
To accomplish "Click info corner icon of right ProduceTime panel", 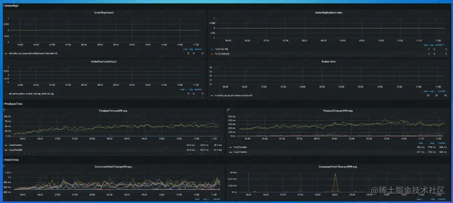I will pos(228,110).
